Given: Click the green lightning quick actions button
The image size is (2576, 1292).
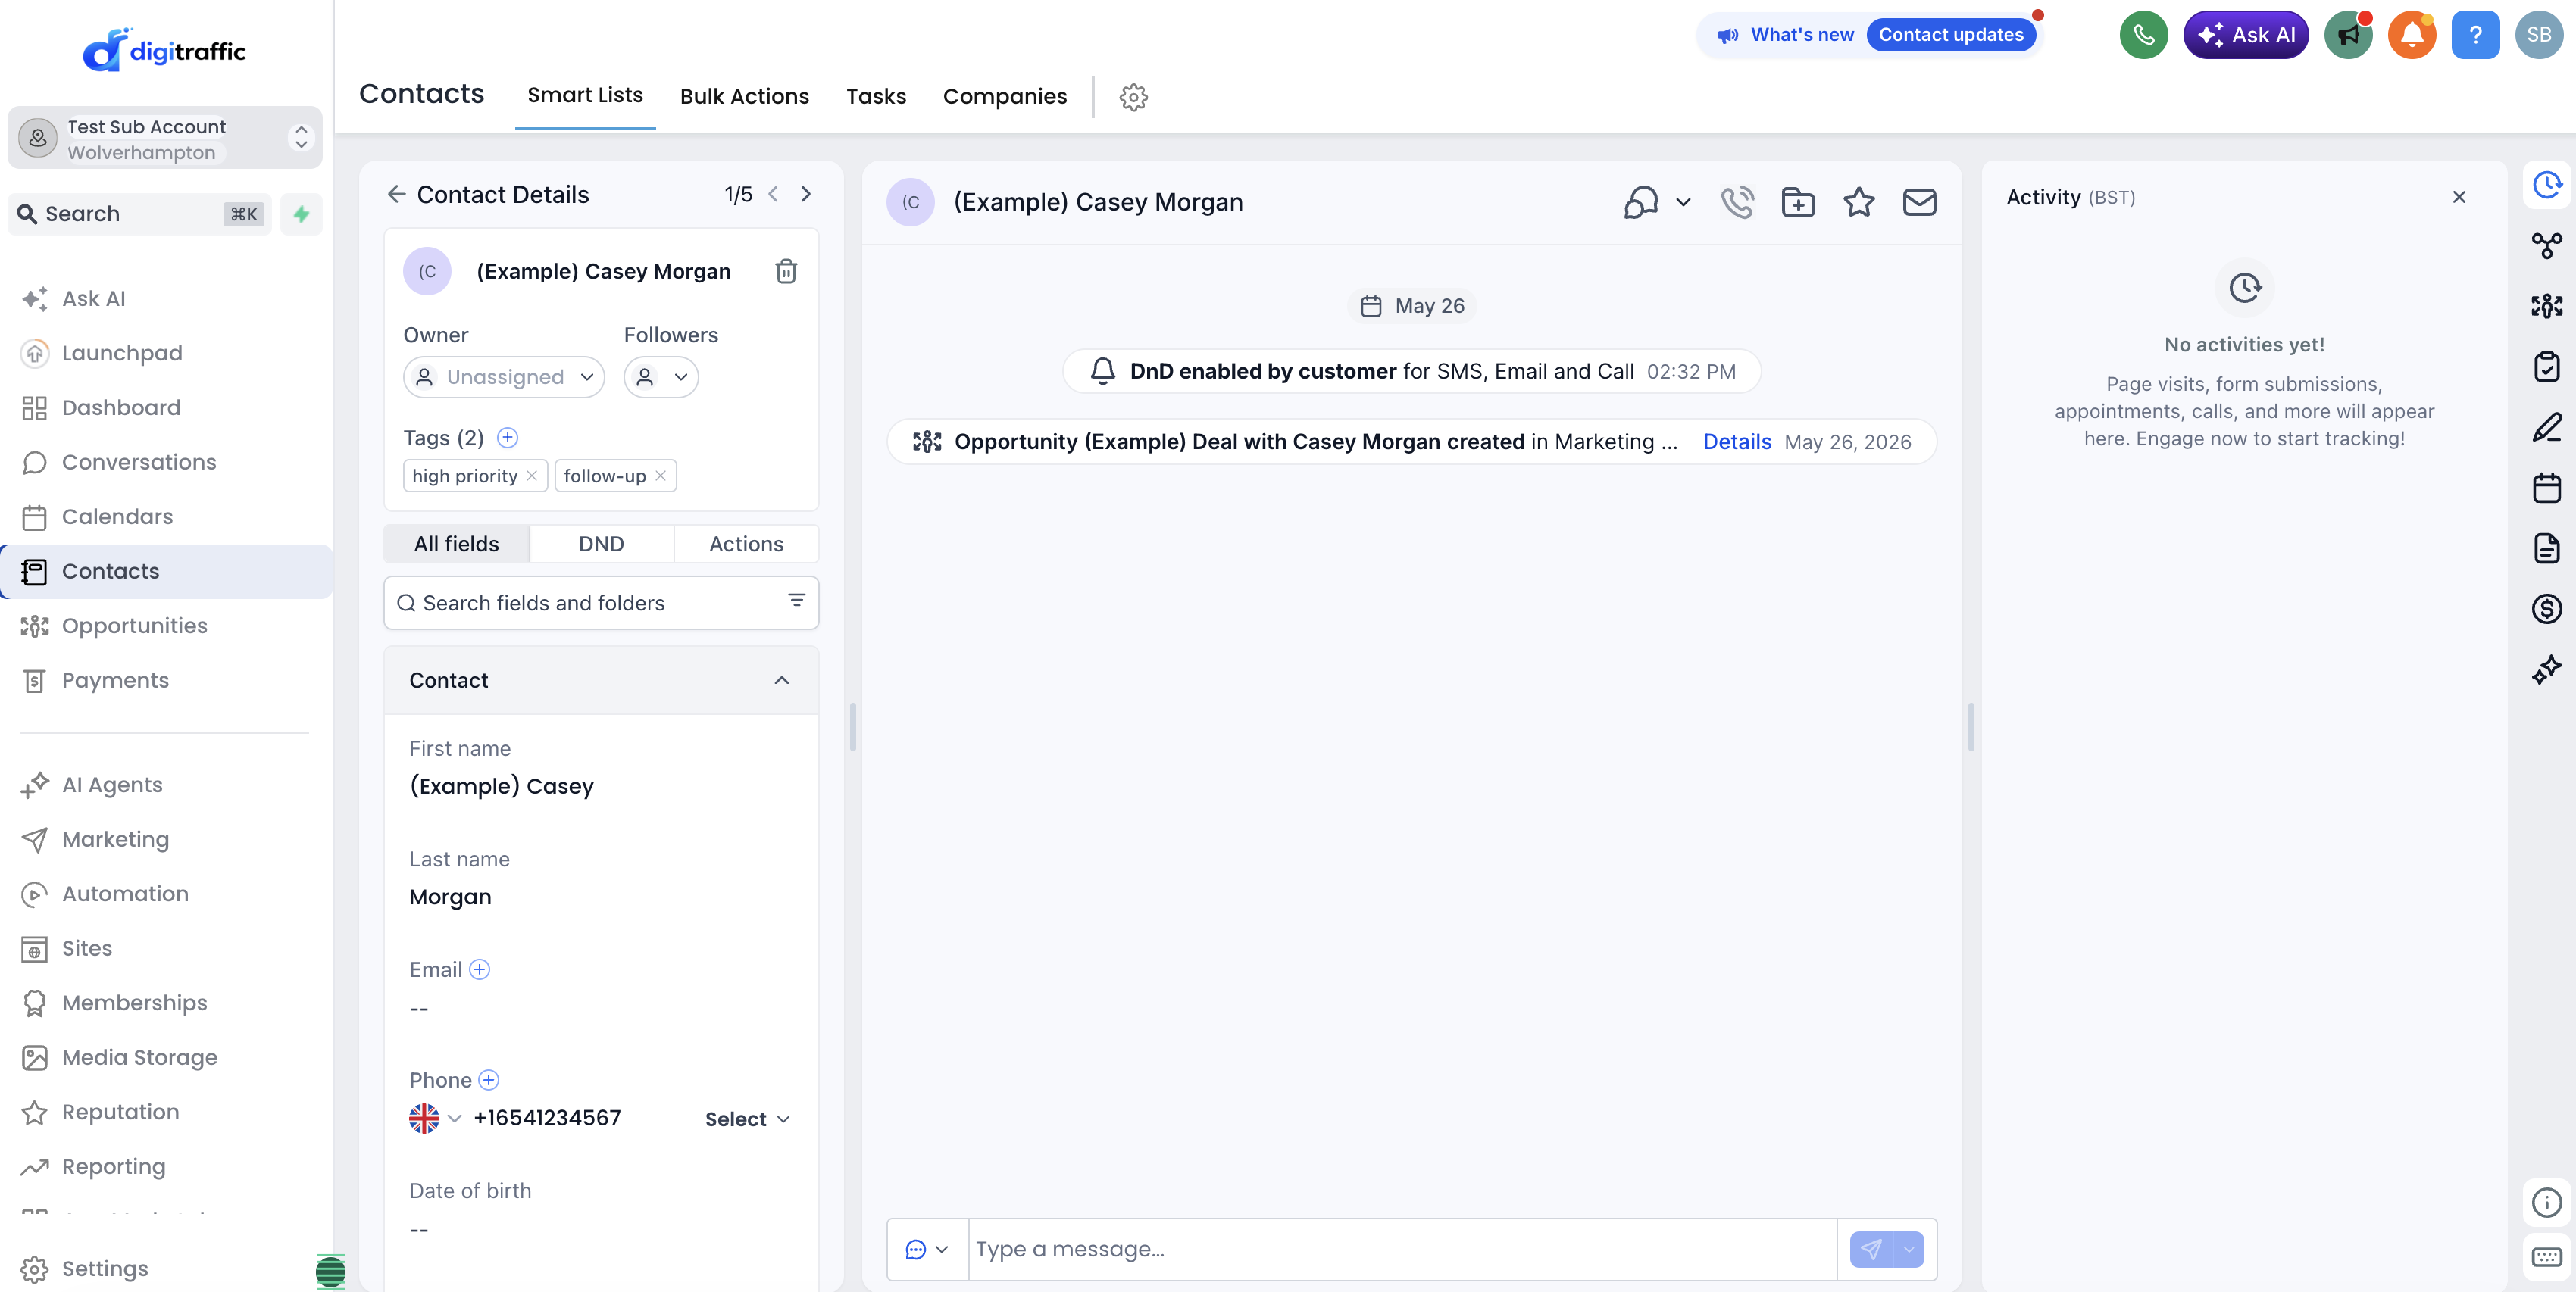Looking at the screenshot, I should pyautogui.click(x=301, y=214).
